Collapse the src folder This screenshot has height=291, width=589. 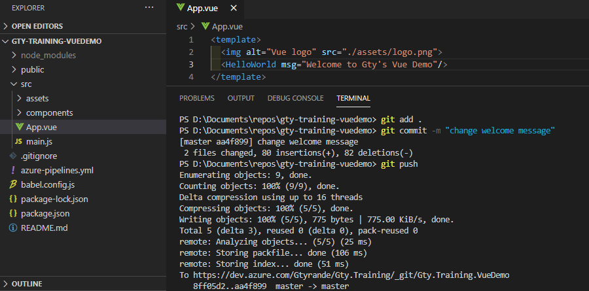(x=14, y=84)
